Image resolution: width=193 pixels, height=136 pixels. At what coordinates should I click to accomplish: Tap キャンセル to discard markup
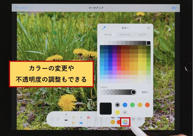(x=21, y=8)
